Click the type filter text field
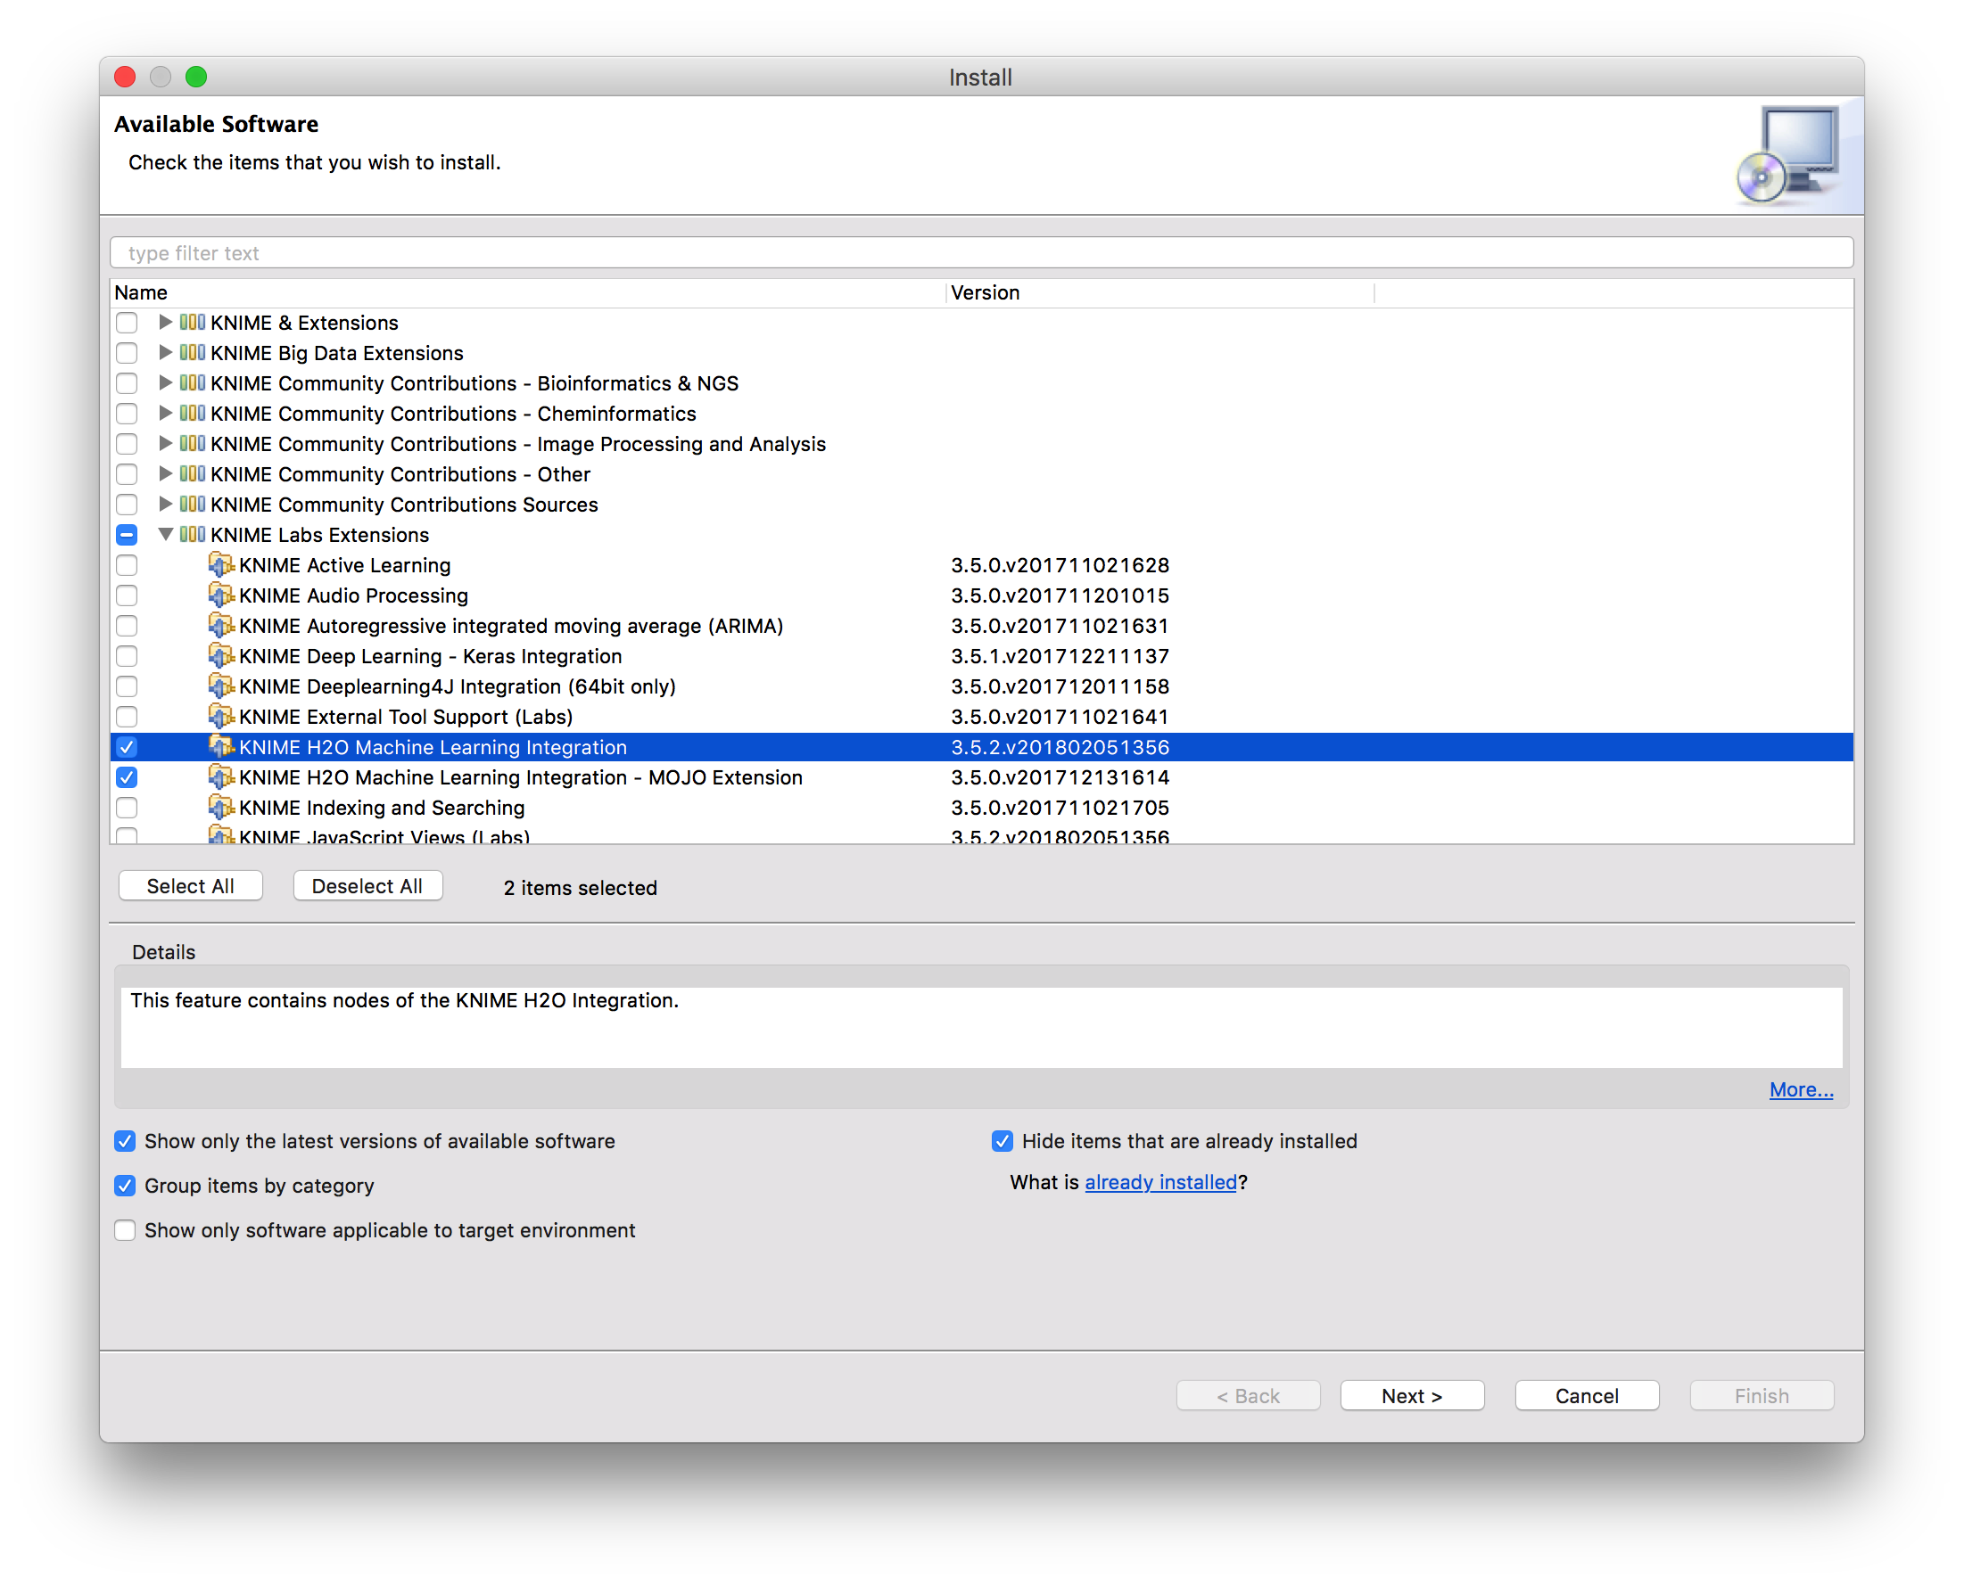 click(x=981, y=253)
